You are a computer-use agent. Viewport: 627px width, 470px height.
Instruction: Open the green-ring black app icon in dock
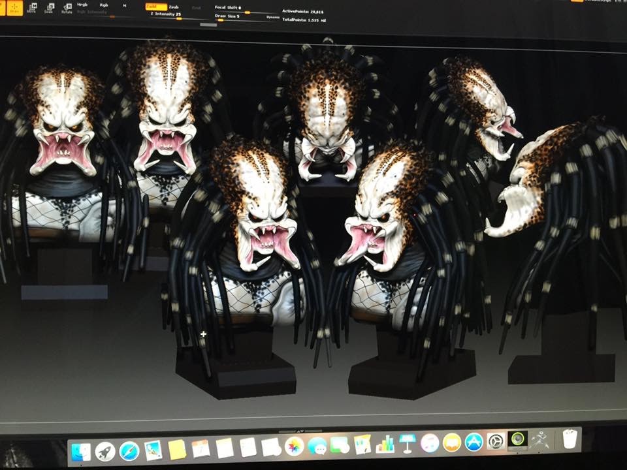(517, 441)
